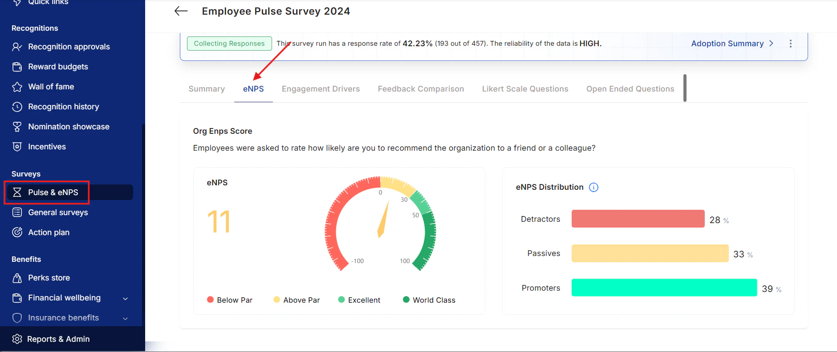Click the eNPS score value 11
The width and height of the screenshot is (837, 352).
219,221
